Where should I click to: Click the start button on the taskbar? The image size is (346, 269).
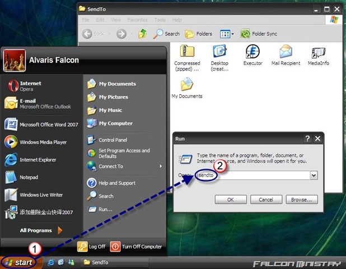click(20, 262)
